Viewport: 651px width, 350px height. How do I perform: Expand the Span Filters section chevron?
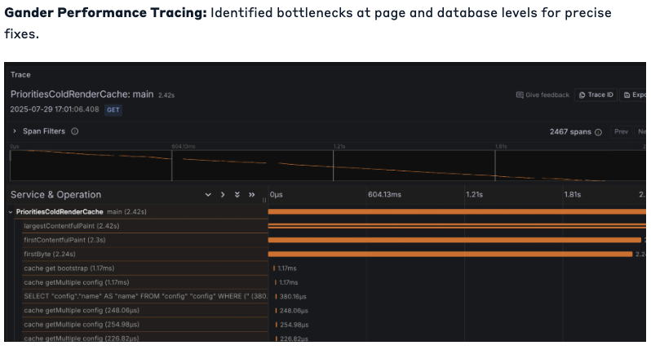click(x=15, y=131)
